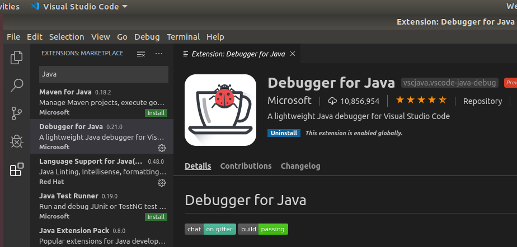Open the Extensions panel more actions menu
Viewport: 517px width, 247px height.
click(159, 53)
